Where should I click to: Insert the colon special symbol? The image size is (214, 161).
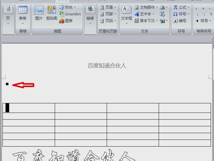(204, 14)
